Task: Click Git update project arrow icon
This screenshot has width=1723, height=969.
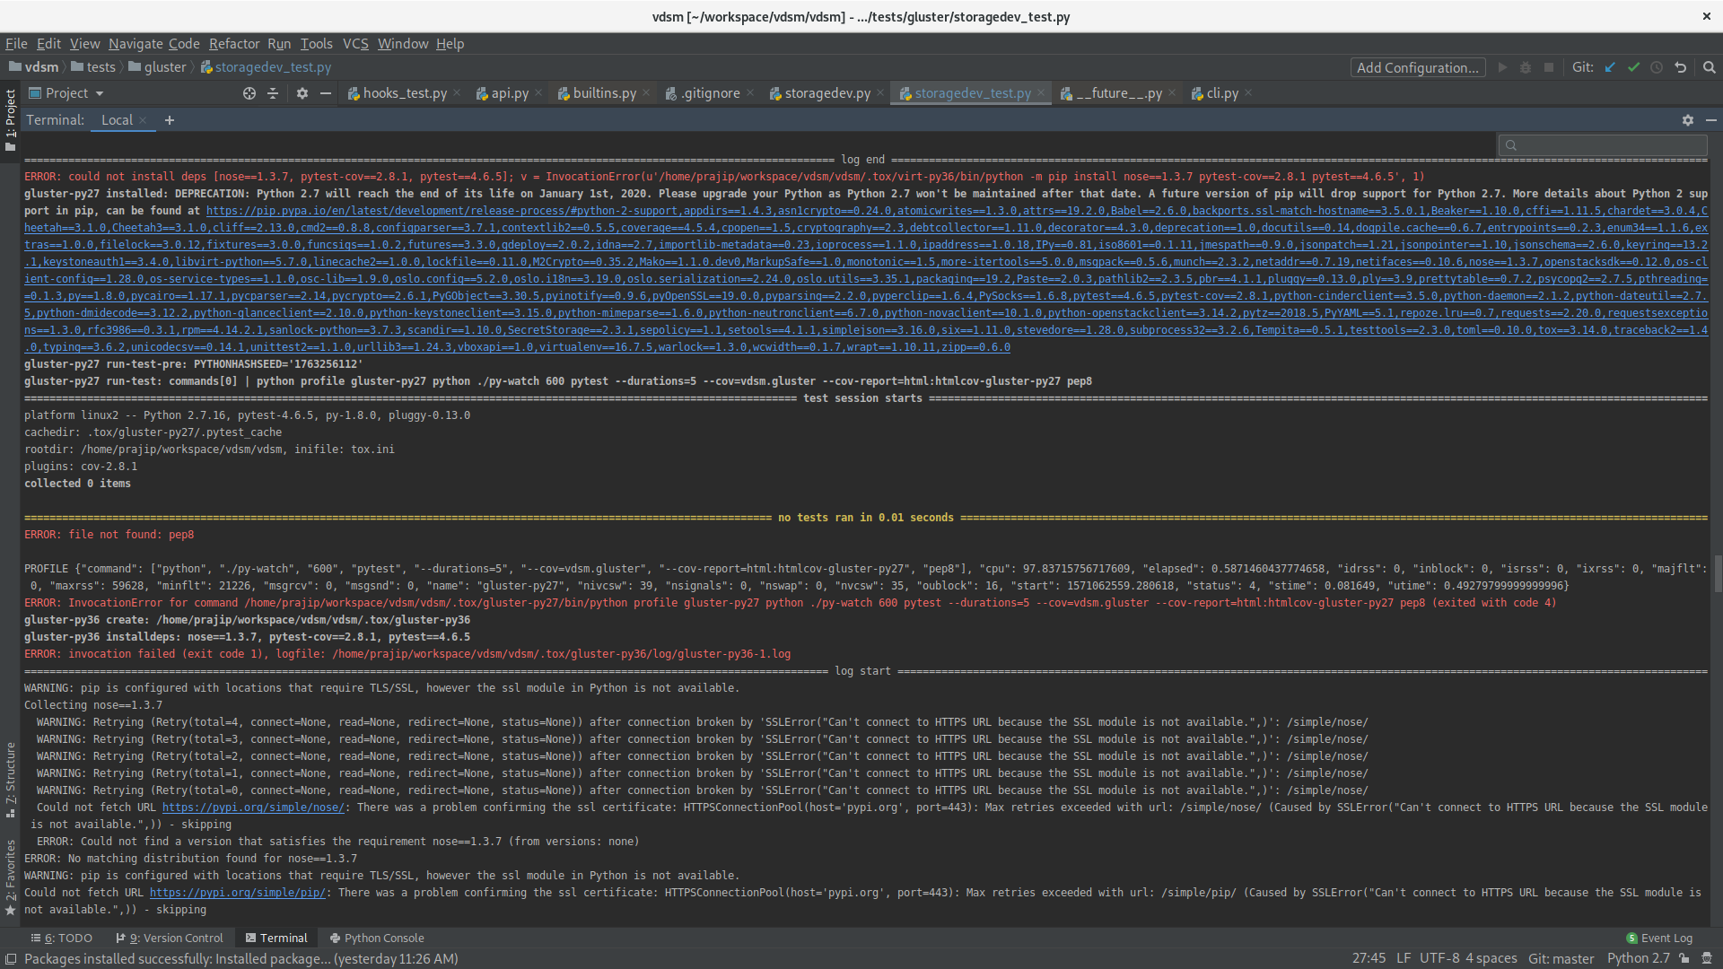Action: (1610, 67)
